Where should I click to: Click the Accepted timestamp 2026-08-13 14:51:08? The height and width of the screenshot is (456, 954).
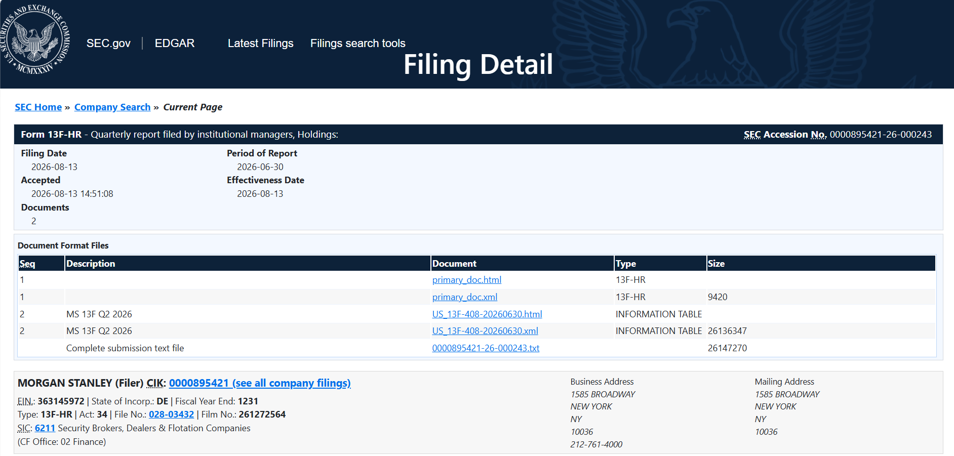[x=72, y=194]
